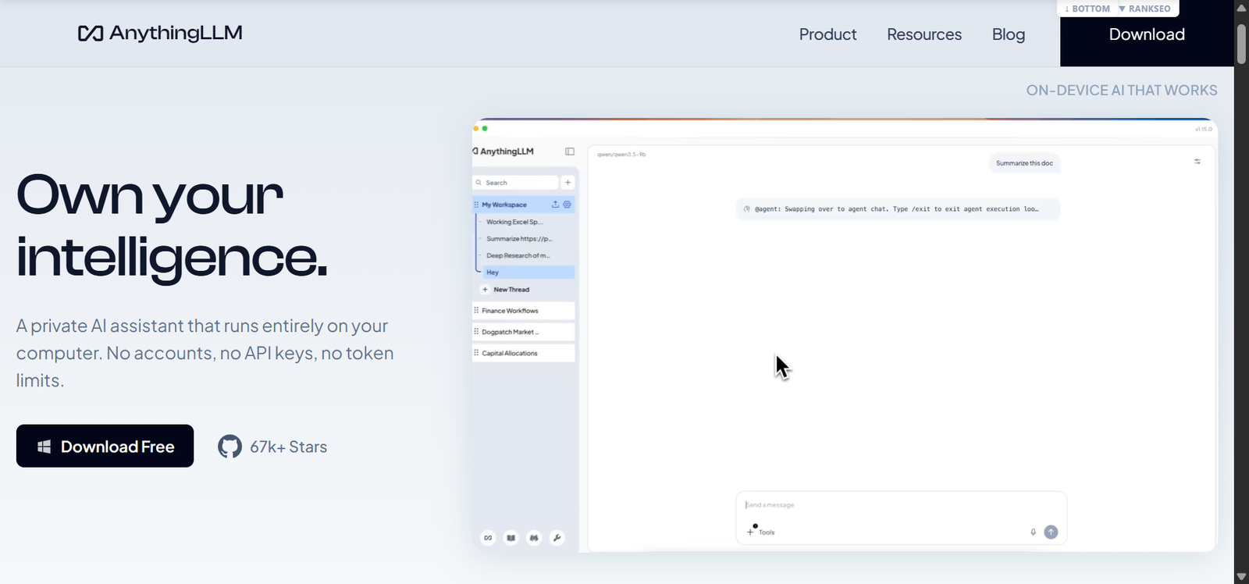Click the drag handle on Finance Workflows

pyautogui.click(x=476, y=310)
